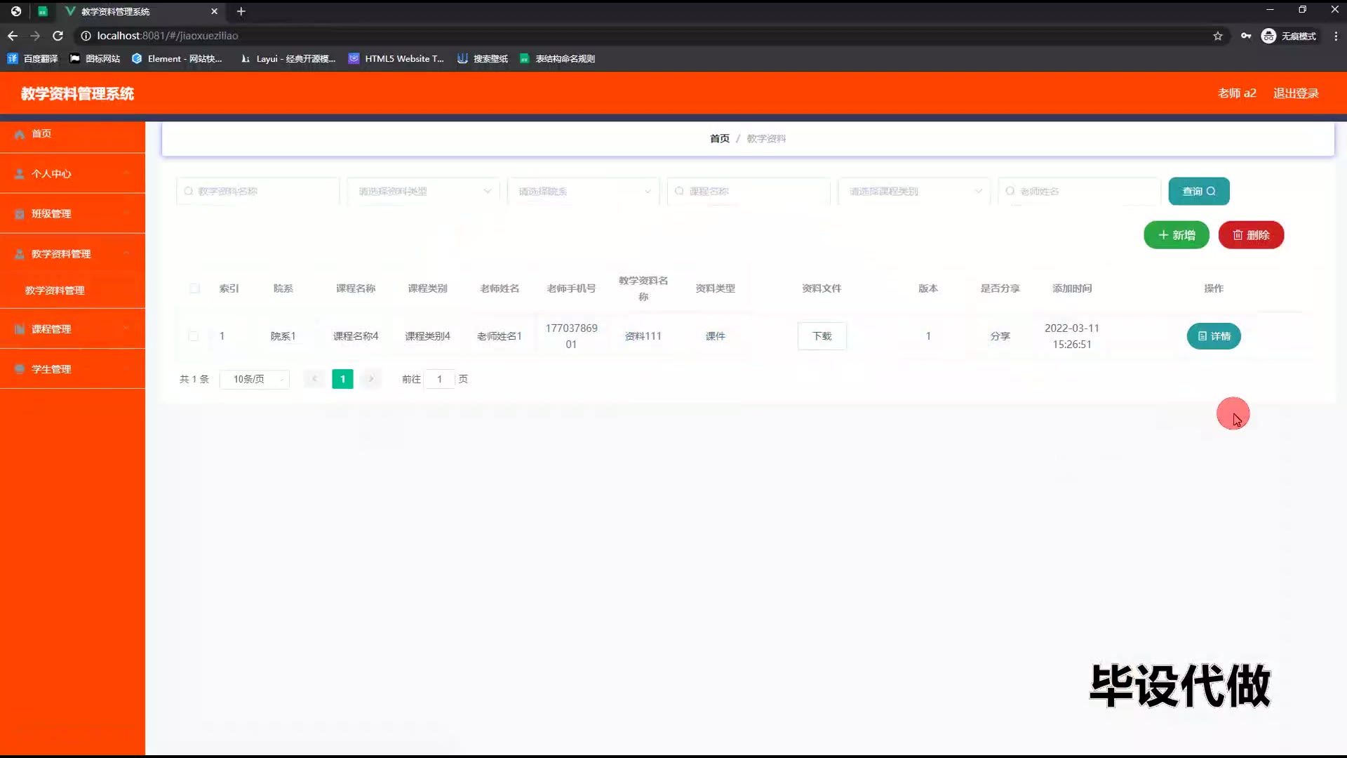Click the 学生管理 sidebar icon

20,369
